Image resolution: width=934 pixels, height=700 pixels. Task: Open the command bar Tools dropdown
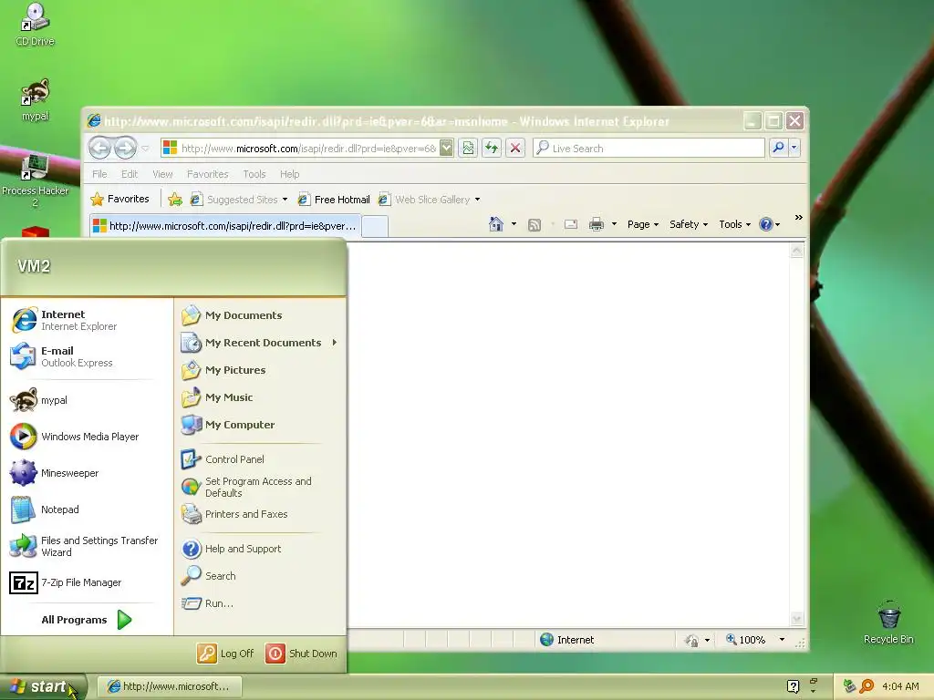(x=734, y=224)
